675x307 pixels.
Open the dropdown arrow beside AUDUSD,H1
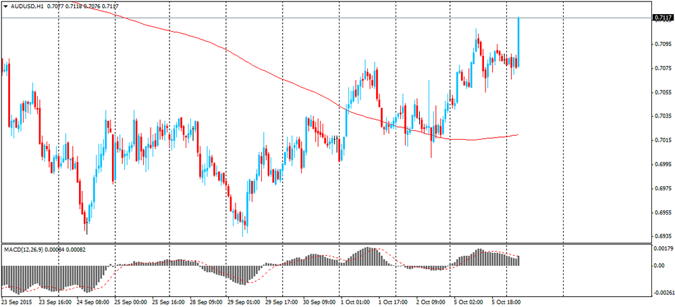tap(5, 6)
